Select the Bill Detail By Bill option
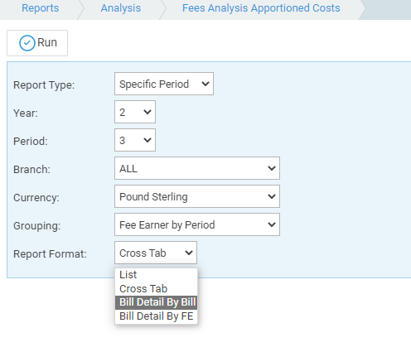The width and height of the screenshot is (411, 352). tap(156, 302)
